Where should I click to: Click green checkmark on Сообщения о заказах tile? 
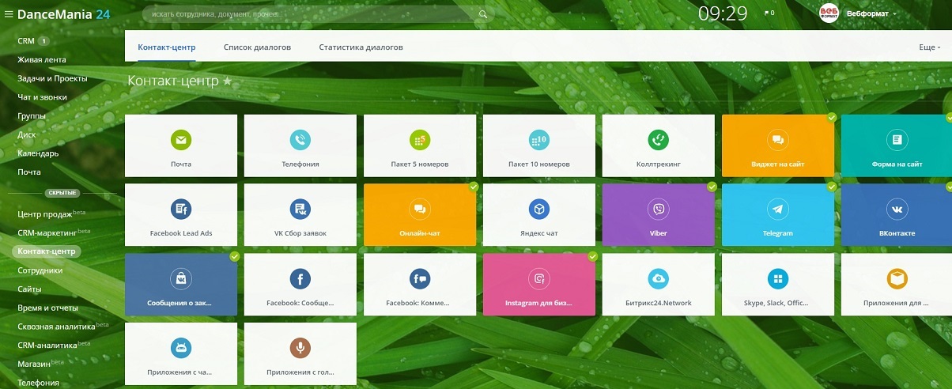[x=235, y=256]
